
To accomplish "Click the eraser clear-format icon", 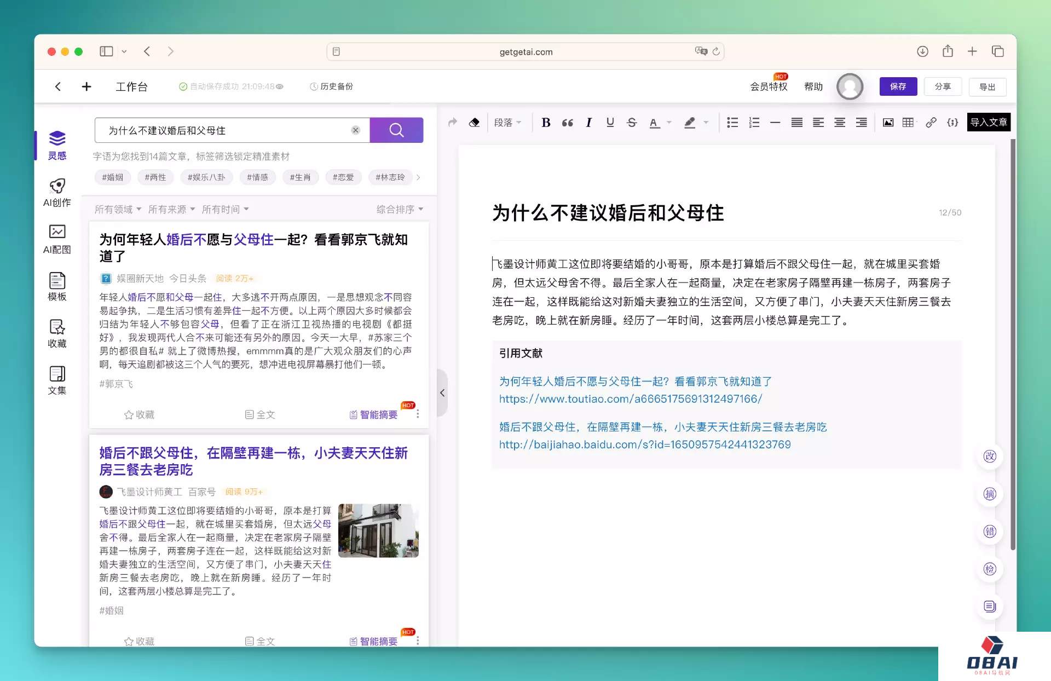I will [x=474, y=123].
